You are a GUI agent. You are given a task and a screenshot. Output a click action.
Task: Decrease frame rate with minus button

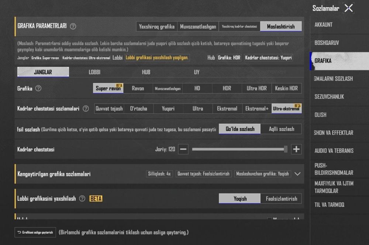(183, 149)
